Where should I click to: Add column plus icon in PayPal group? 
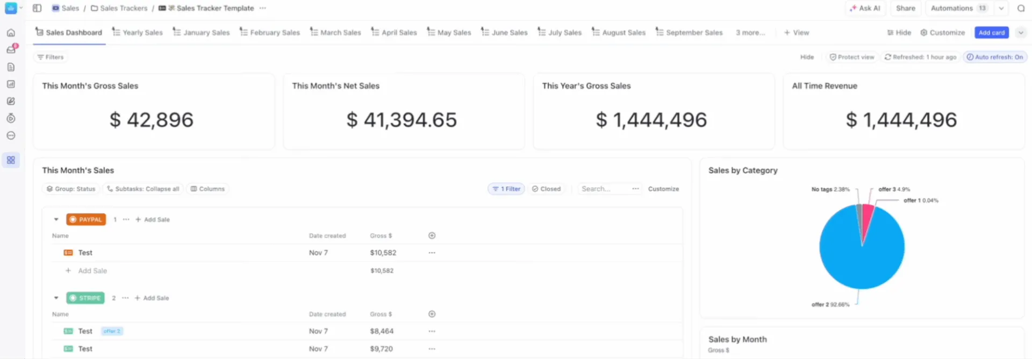click(432, 235)
